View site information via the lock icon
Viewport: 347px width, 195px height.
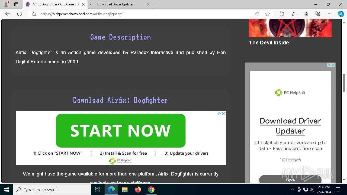(x=34, y=14)
